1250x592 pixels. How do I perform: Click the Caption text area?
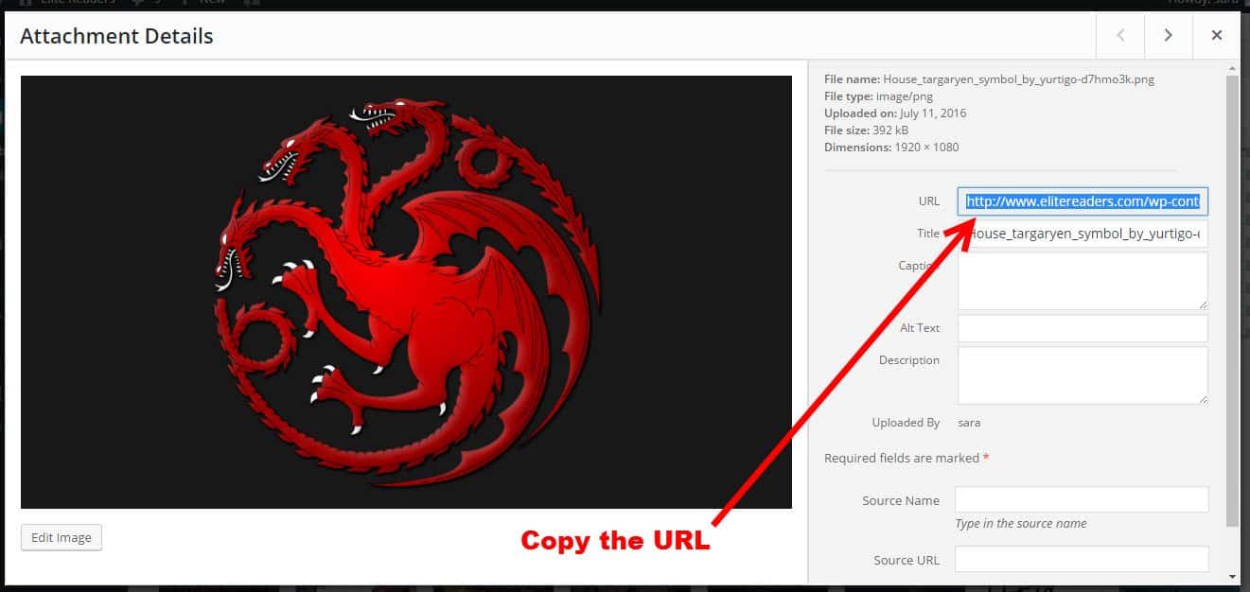[1083, 281]
